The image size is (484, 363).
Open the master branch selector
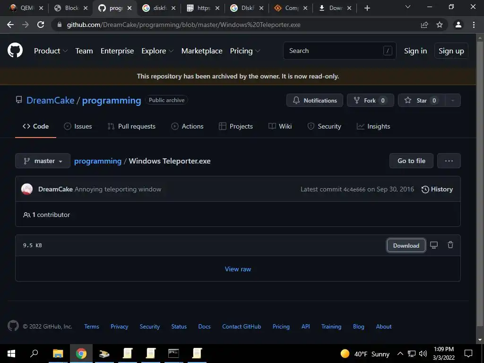[x=43, y=161]
